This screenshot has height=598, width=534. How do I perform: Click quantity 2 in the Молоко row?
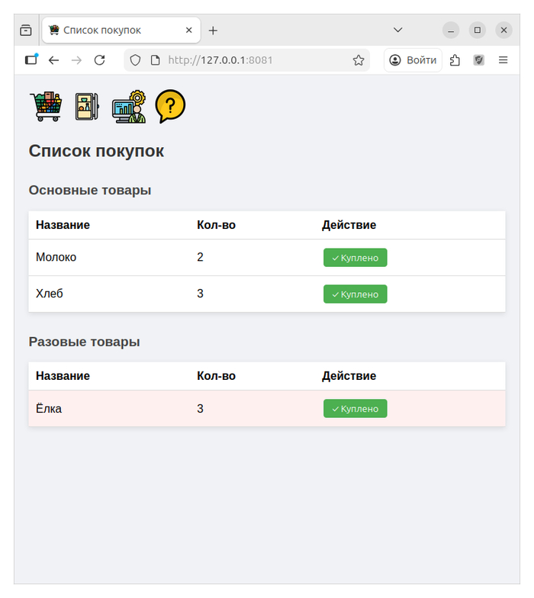point(200,257)
